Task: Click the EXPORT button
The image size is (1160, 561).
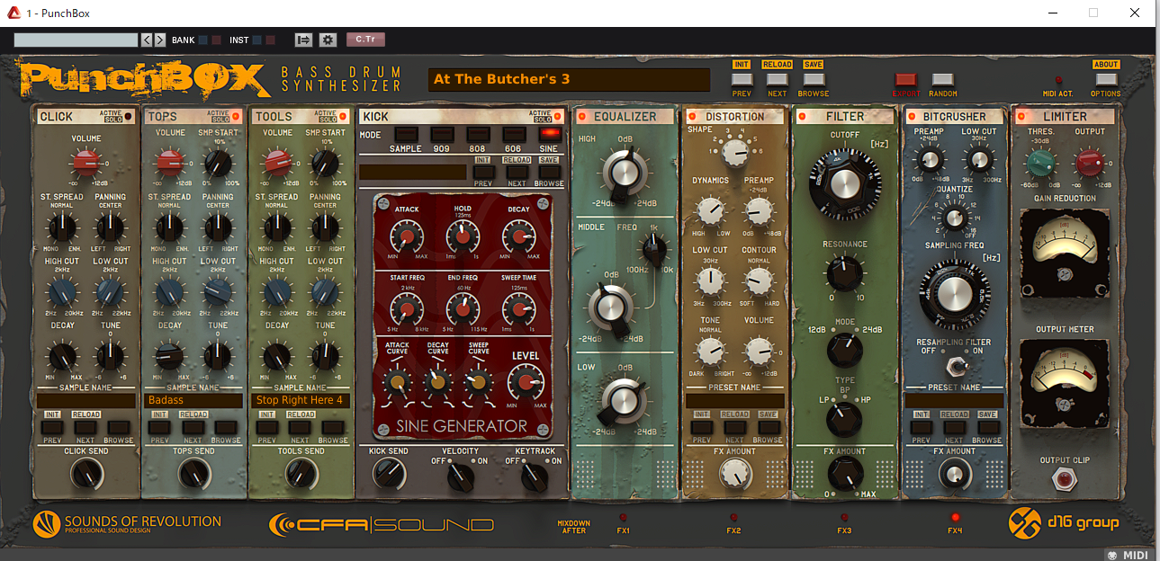Action: click(x=906, y=80)
